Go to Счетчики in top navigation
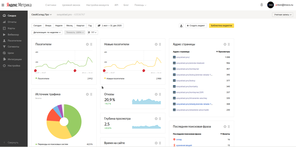The height and width of the screenshot is (147, 296). (51, 5)
